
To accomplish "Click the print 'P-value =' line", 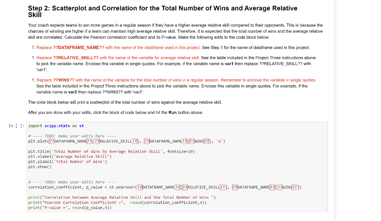I will [70, 208].
